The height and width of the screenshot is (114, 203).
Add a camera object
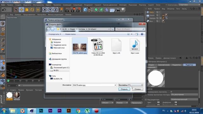(117, 10)
